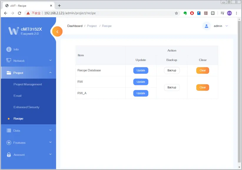This screenshot has height=170, width=242.
Task: Open Chrome three-dot menu
Action: tap(236, 13)
